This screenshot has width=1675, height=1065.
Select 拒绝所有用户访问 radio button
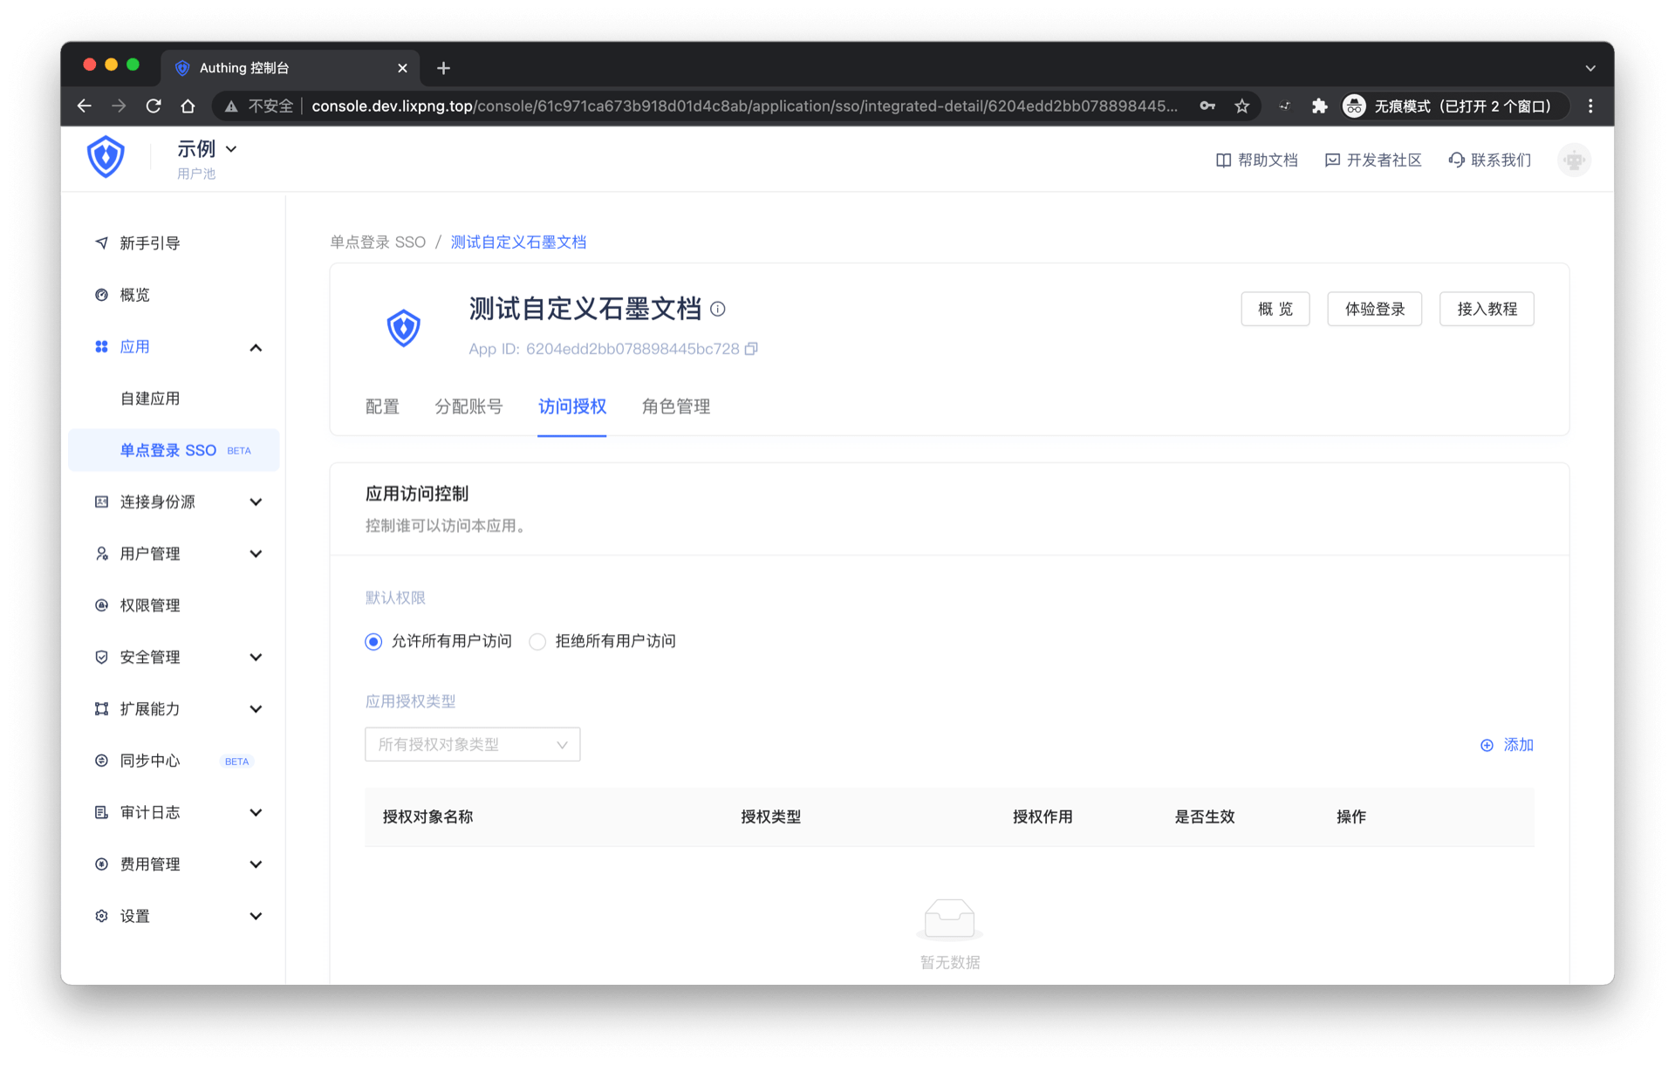coord(537,642)
